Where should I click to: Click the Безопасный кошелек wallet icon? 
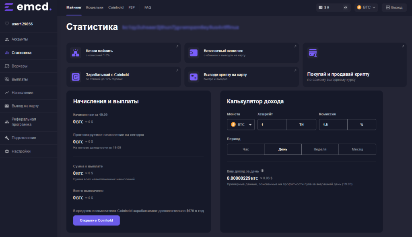point(194,53)
